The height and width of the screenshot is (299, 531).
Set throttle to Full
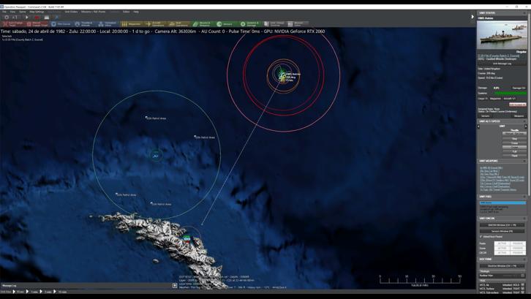tap(514, 151)
